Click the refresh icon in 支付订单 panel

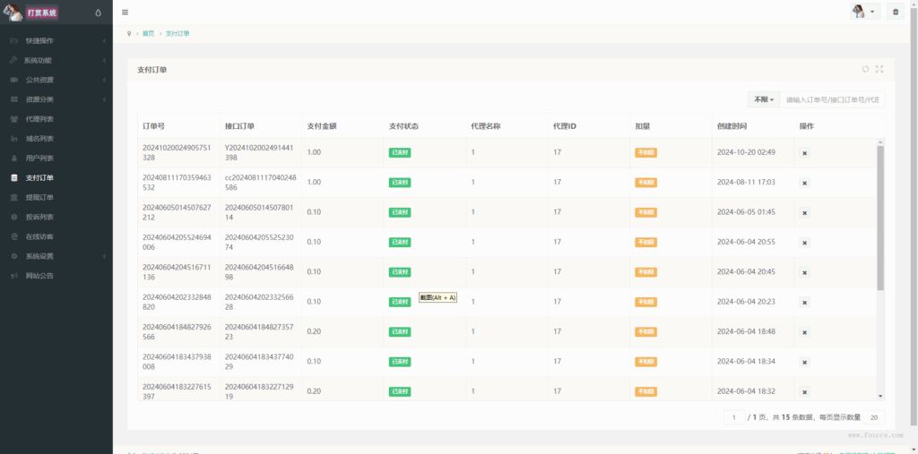point(865,69)
